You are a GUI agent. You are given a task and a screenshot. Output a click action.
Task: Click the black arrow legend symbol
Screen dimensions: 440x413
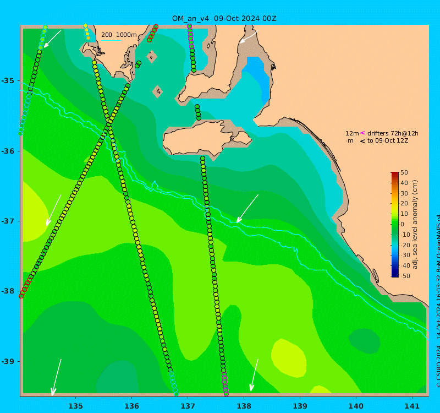point(362,141)
